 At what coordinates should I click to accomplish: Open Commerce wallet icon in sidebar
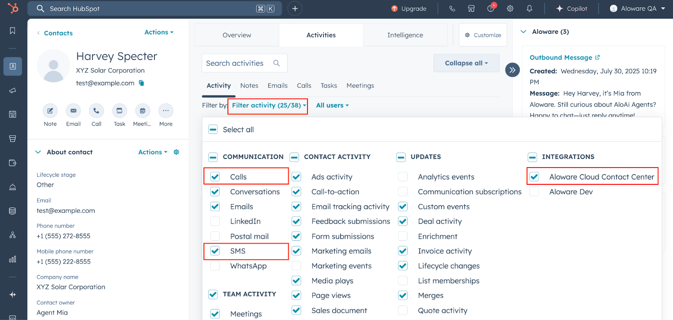tap(13, 163)
